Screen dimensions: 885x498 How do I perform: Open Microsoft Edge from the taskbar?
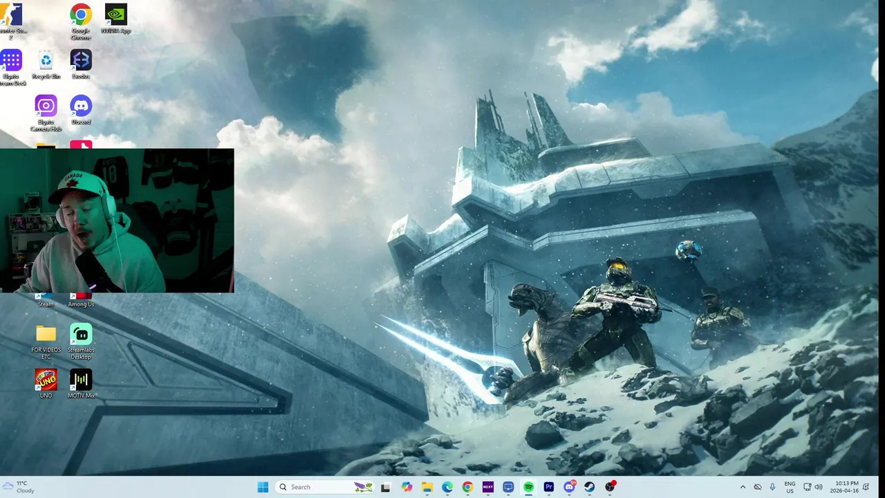(x=447, y=487)
